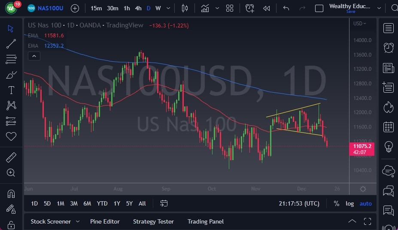Select the 1Y date range button

(117, 203)
